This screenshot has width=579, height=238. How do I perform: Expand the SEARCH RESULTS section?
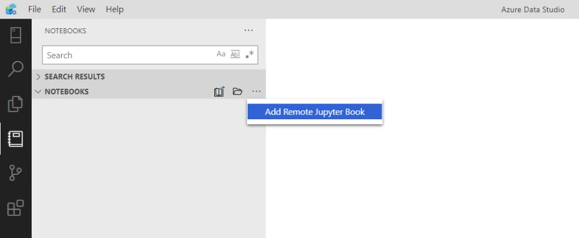(38, 76)
